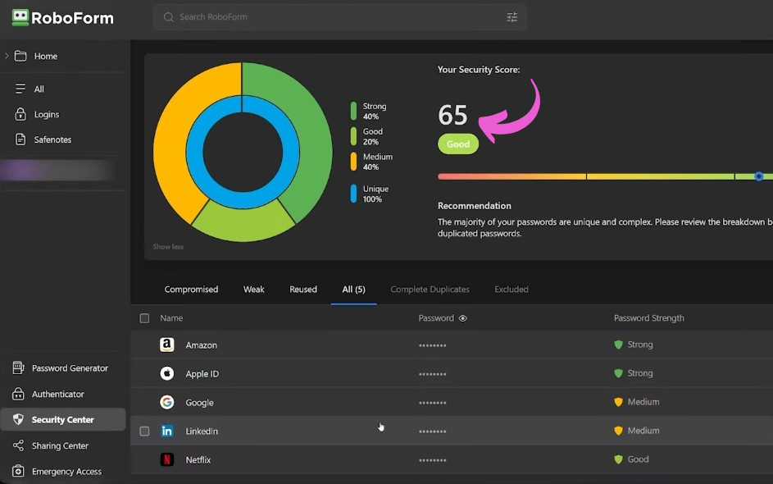Screen dimensions: 773x484
Task: Click the Show less link
Action: pos(168,247)
